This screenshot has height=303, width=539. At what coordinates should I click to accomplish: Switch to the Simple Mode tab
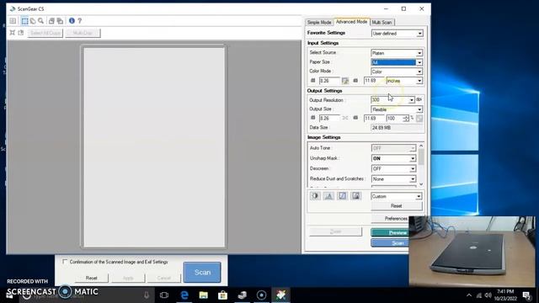[x=319, y=23]
